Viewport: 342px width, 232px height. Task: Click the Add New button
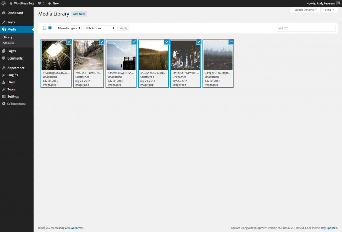[x=79, y=14]
